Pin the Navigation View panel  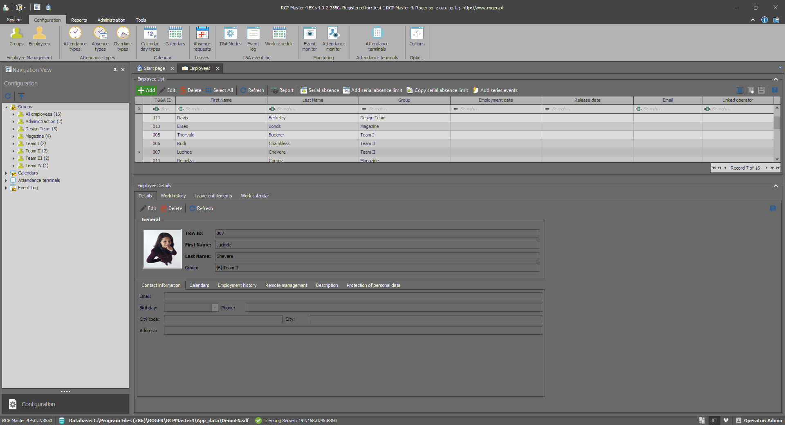pyautogui.click(x=115, y=70)
